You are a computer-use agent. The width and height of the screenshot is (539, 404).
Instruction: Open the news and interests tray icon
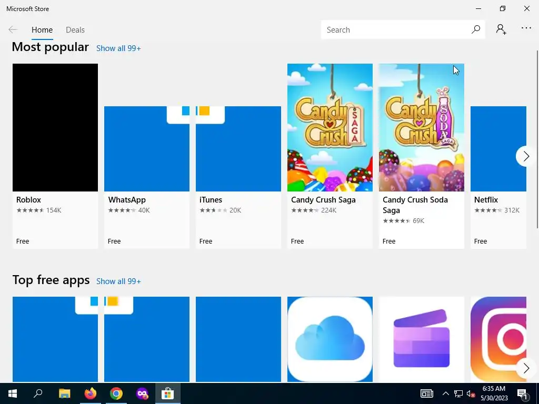(x=426, y=393)
